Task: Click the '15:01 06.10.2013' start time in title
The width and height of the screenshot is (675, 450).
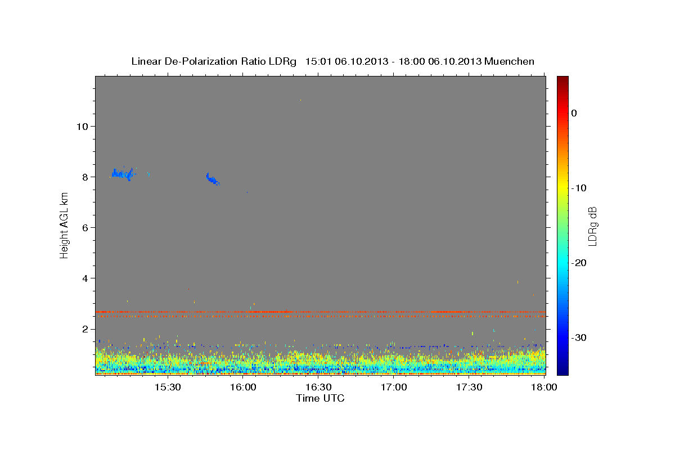Action: click(346, 61)
